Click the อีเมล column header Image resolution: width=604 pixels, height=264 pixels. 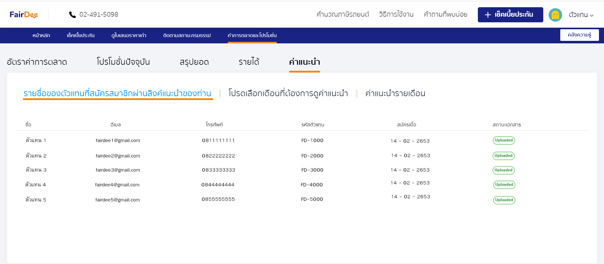click(x=115, y=124)
